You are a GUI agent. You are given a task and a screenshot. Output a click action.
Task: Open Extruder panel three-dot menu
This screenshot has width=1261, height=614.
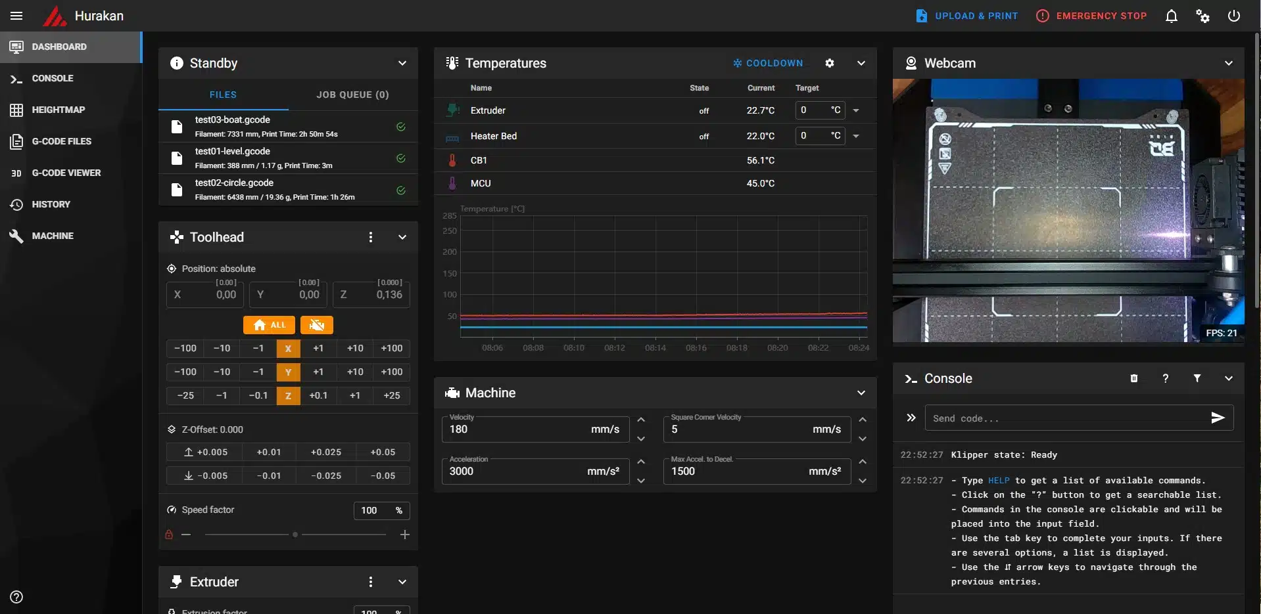[x=371, y=582]
